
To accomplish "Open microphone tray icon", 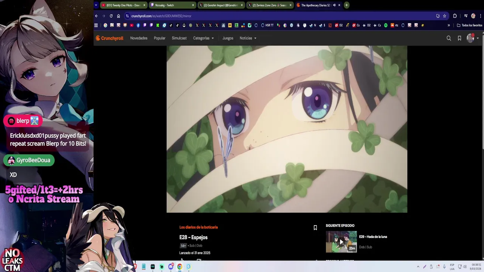I will 445,267.
